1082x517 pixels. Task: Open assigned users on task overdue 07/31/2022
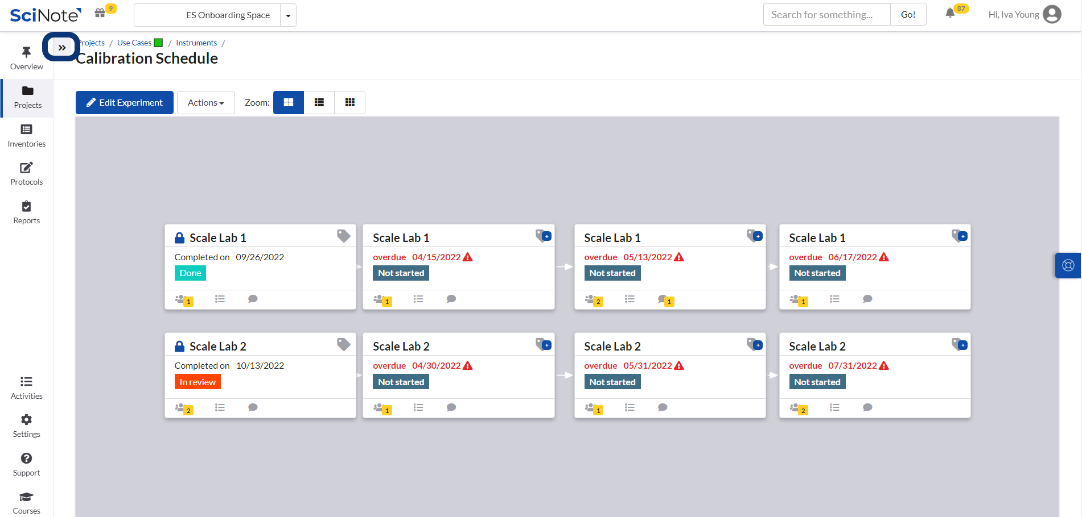pyautogui.click(x=795, y=407)
